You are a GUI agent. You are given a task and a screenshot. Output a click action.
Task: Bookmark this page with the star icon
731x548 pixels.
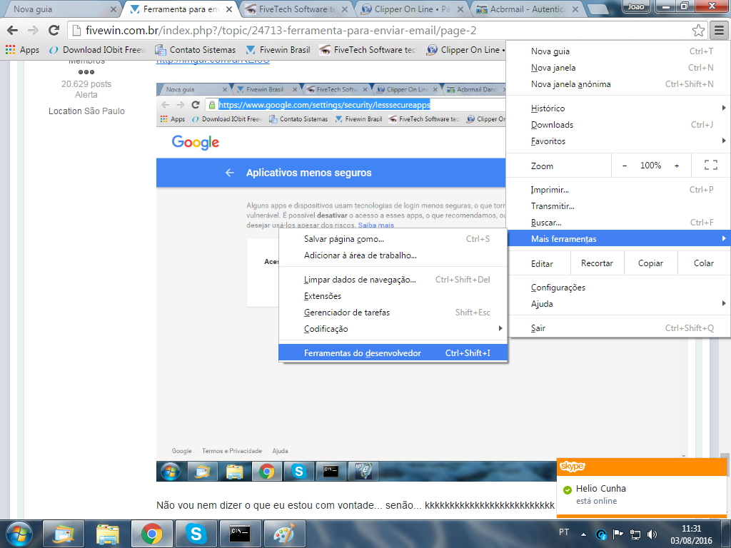click(x=698, y=31)
